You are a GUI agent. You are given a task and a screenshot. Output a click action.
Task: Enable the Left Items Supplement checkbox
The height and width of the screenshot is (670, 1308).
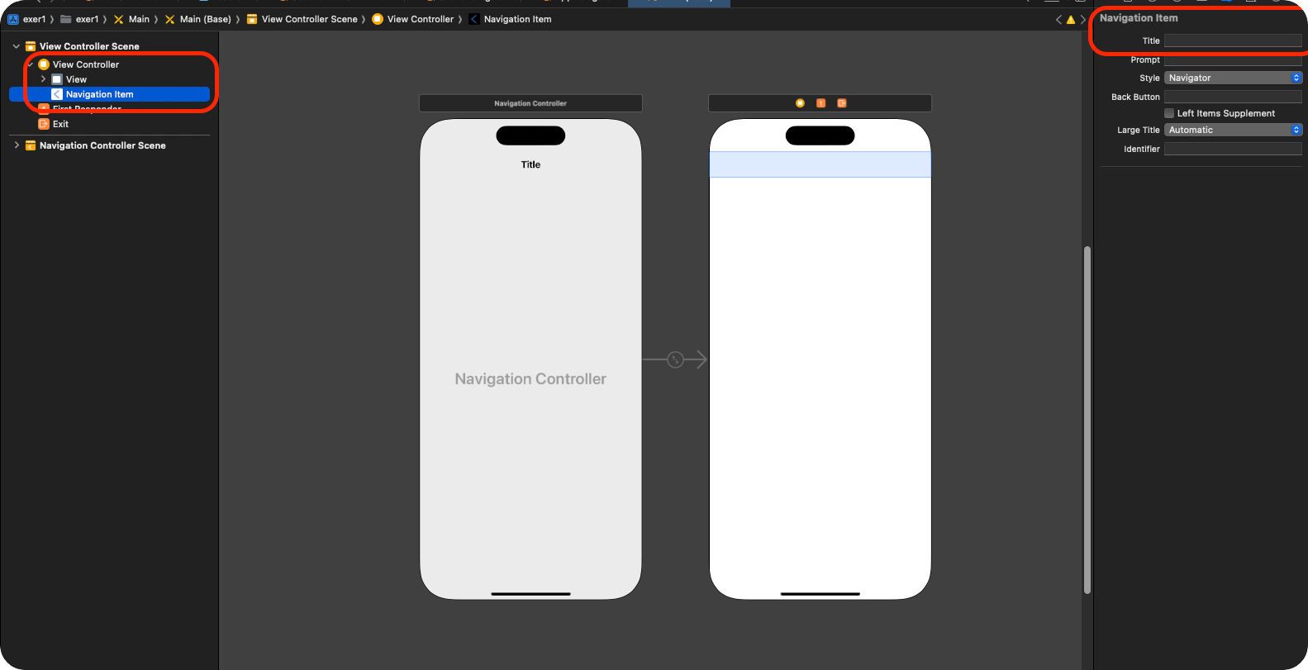click(x=1169, y=113)
